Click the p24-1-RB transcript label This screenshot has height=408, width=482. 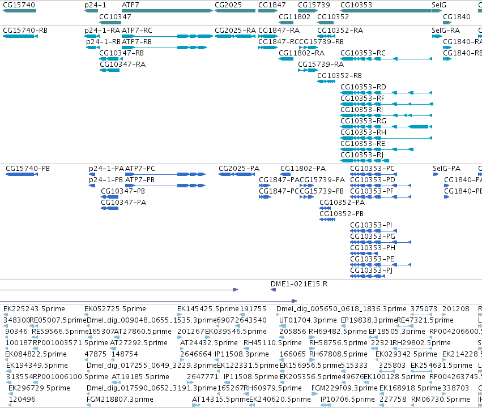click(x=103, y=42)
